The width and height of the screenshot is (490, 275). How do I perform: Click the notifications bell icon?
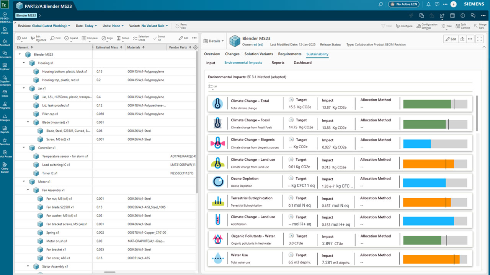428,4
